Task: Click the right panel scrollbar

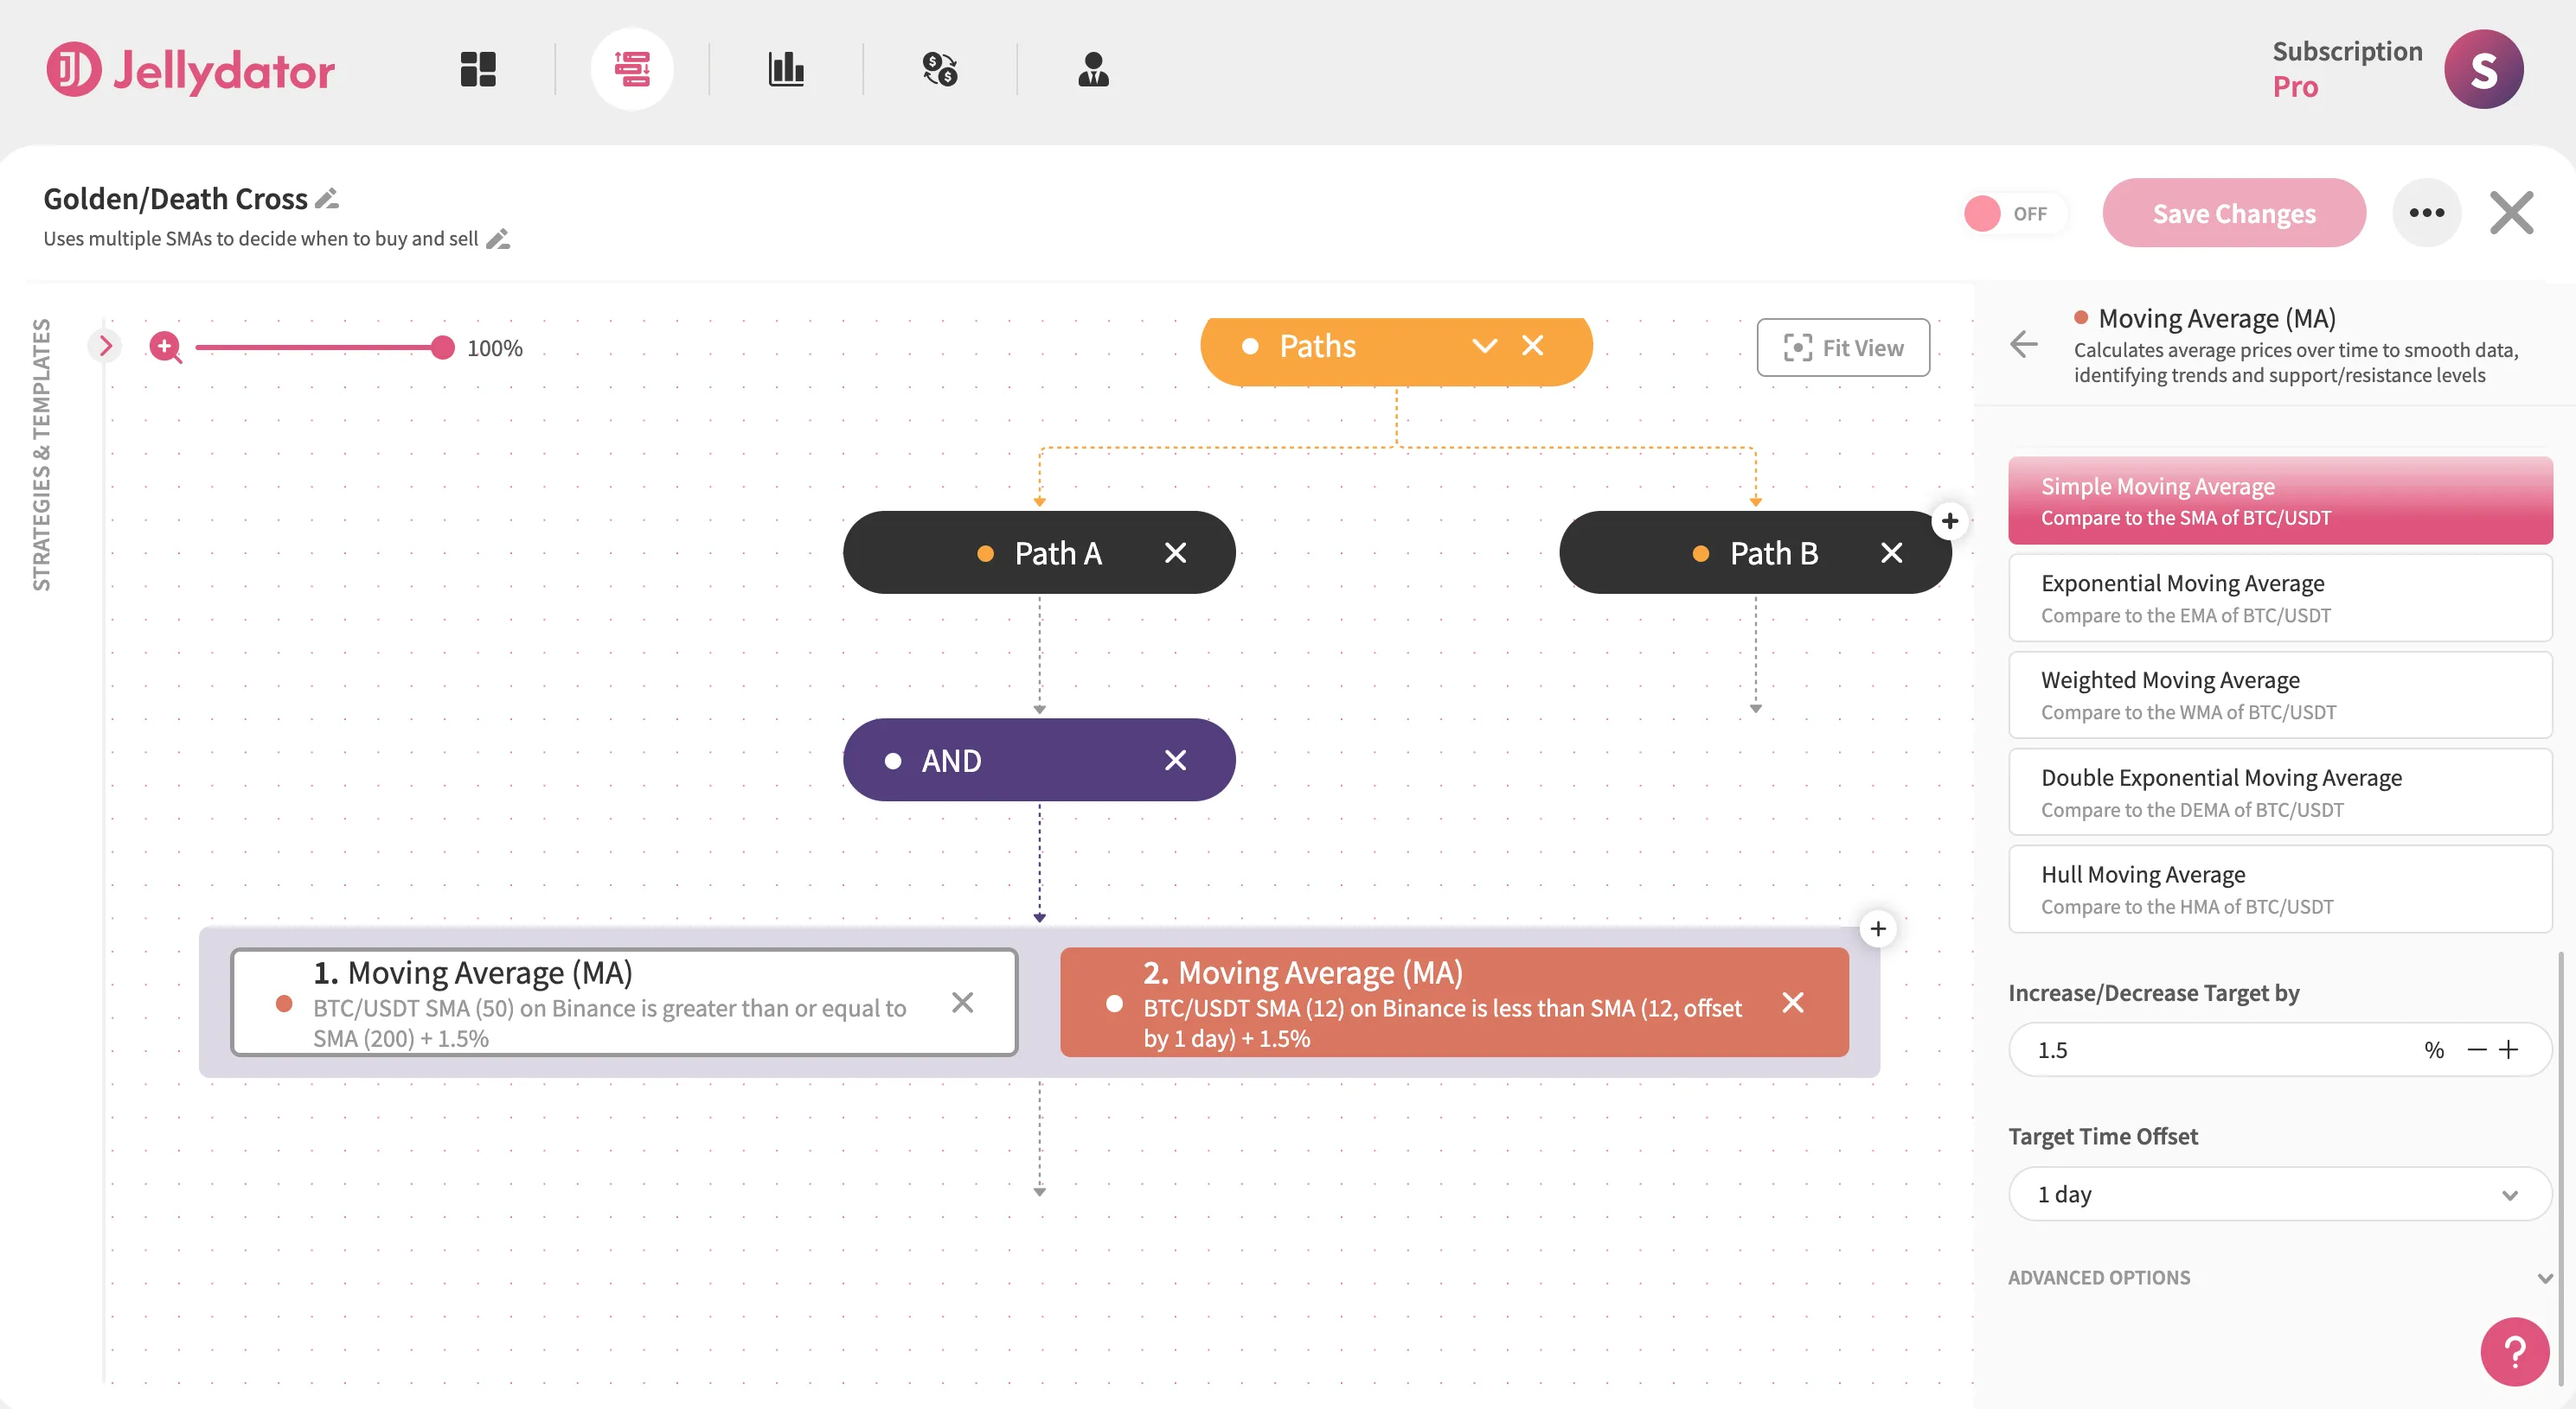Action: 2561,1170
